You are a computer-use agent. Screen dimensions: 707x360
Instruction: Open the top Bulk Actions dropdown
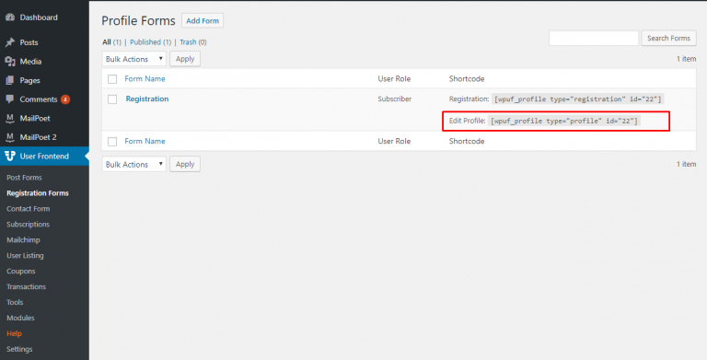(133, 59)
